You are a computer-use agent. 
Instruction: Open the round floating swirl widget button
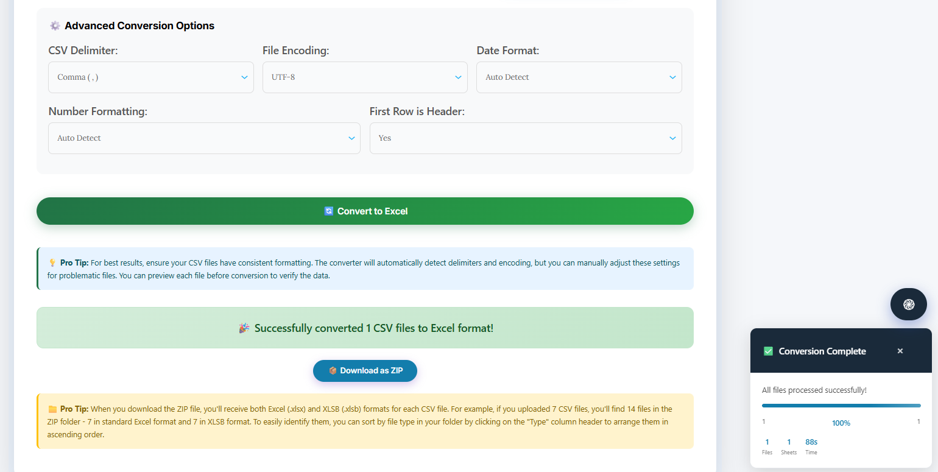tap(908, 304)
